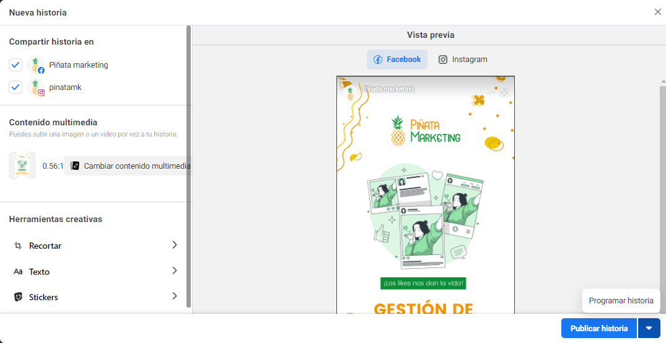Expand the Stickers chevron arrow
This screenshot has height=343, width=666.
(175, 296)
